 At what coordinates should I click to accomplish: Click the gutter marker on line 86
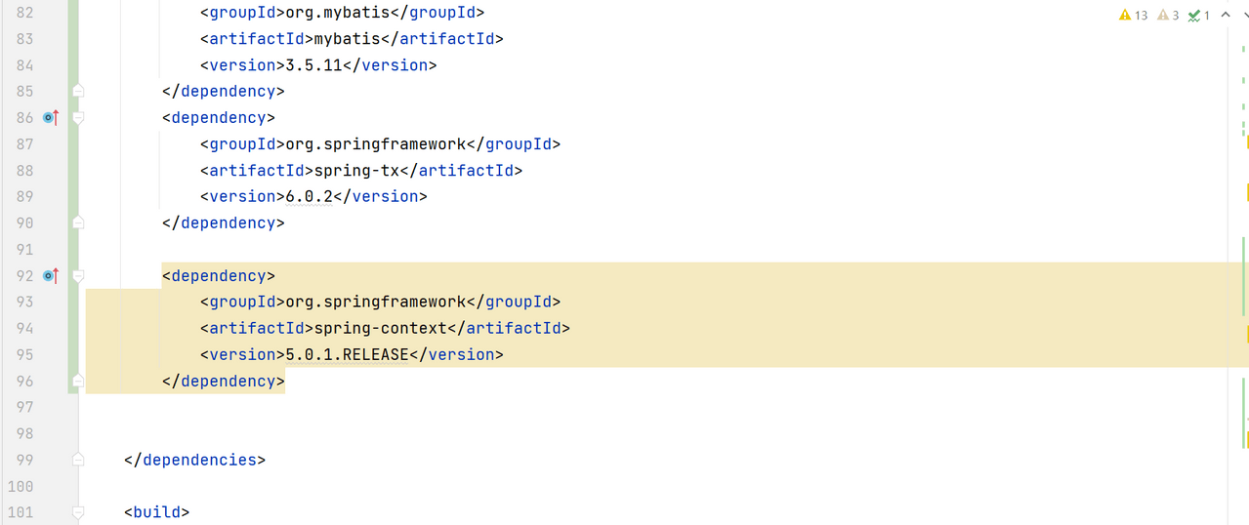52,117
